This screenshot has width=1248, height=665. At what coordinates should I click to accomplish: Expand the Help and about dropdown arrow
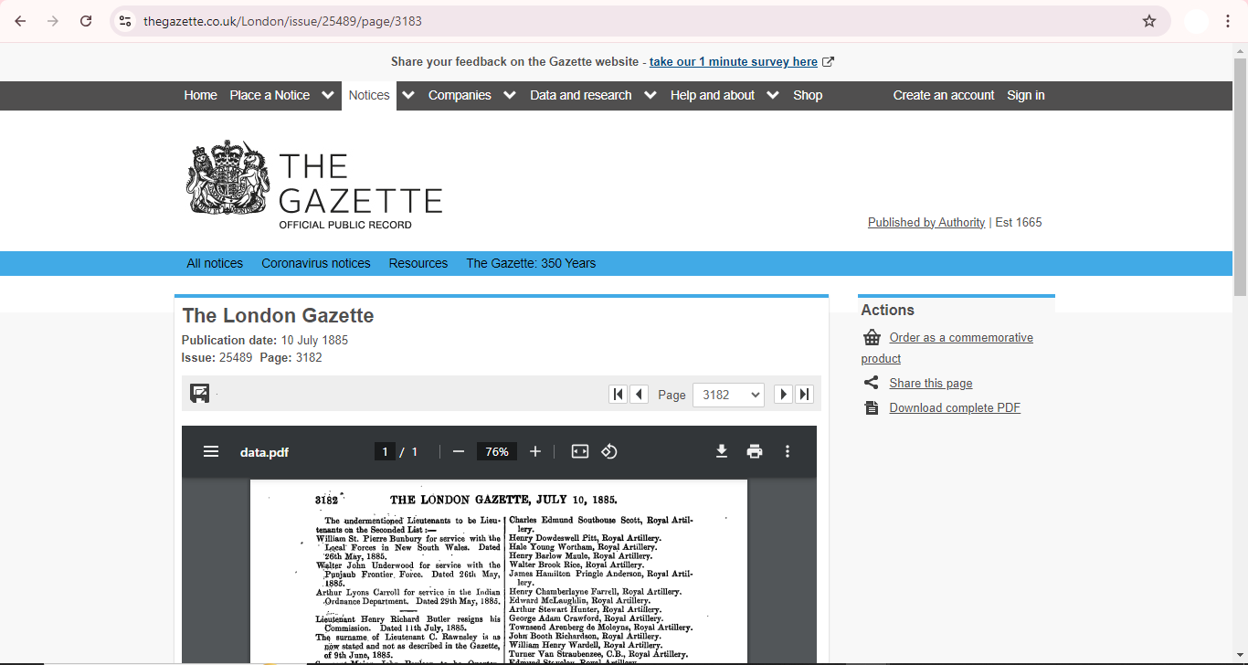pyautogui.click(x=773, y=95)
